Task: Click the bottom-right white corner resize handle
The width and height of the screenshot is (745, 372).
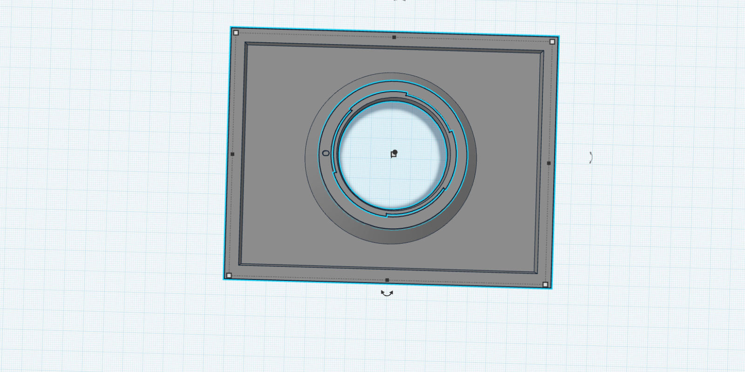Action: point(545,284)
